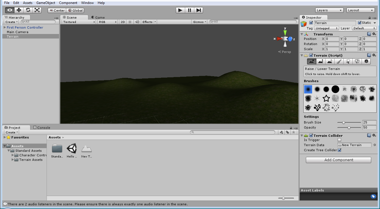This screenshot has width=380, height=209.
Task: Select the Place Trees terrain tool
Action: pos(348,61)
